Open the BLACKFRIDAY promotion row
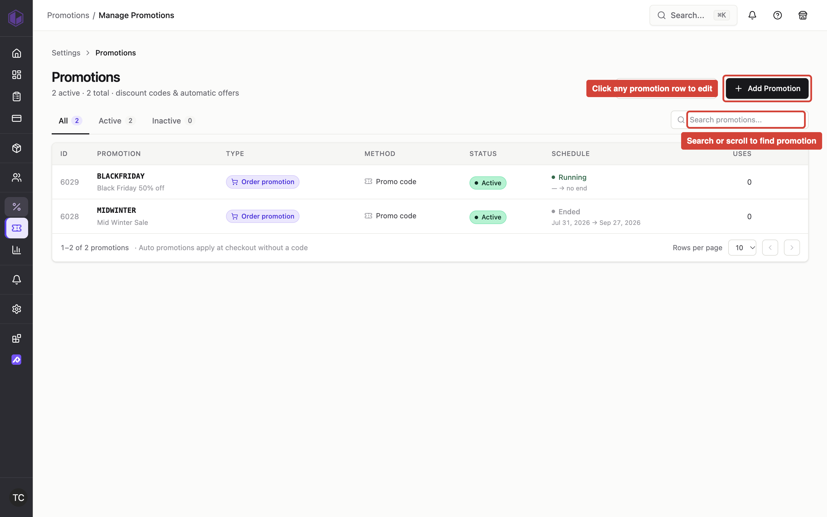 430,182
